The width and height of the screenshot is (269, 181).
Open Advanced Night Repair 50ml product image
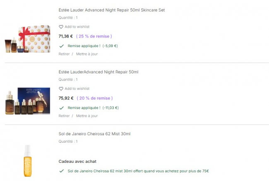(28, 101)
